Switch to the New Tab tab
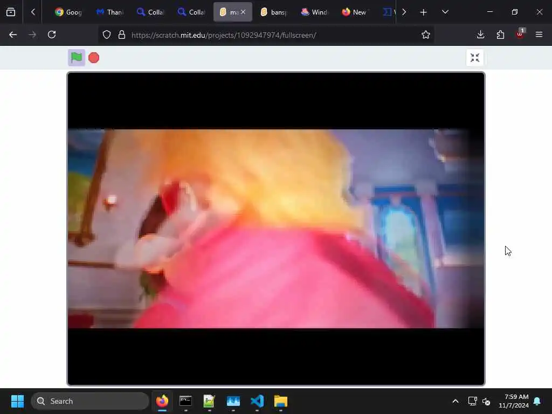 point(355,12)
